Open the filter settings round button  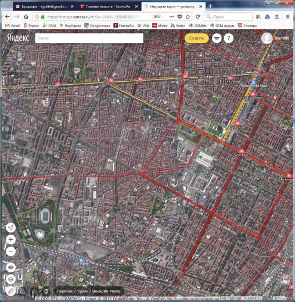coord(217,38)
